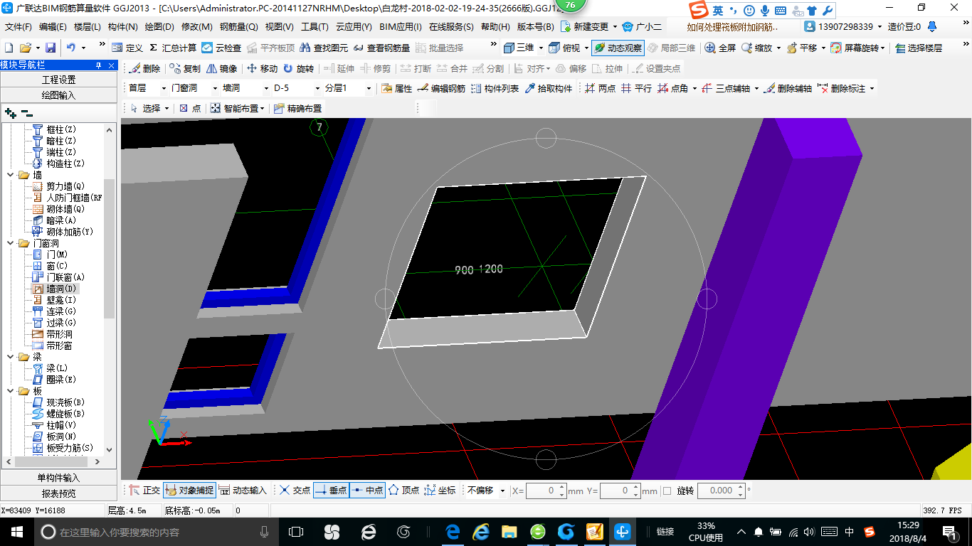Click the 工程设置 project settings button

(58, 80)
